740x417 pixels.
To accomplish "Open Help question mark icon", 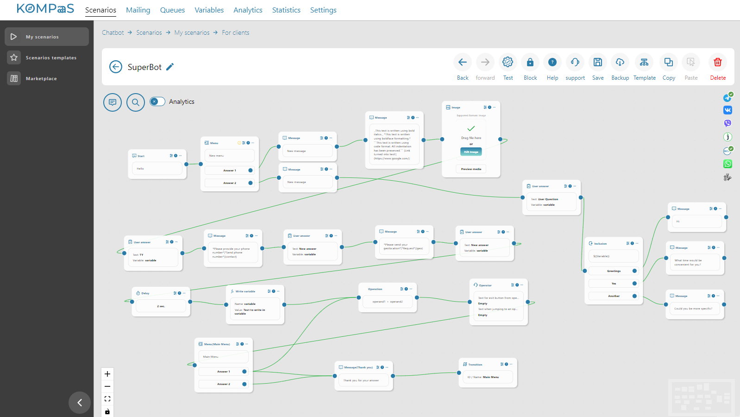I will point(552,62).
